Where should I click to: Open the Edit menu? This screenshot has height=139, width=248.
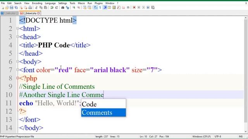click(9, 3)
